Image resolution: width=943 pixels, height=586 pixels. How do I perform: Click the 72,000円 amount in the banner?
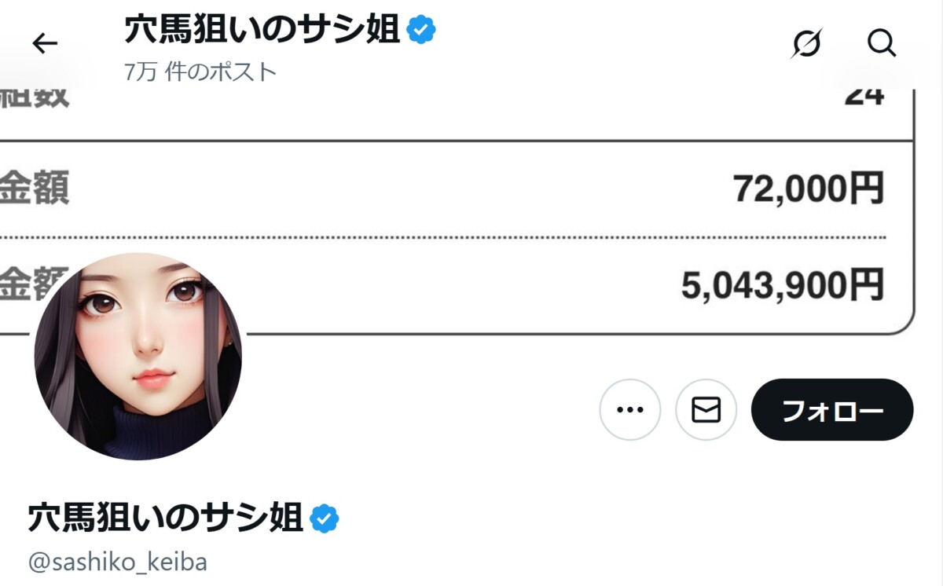[808, 189]
